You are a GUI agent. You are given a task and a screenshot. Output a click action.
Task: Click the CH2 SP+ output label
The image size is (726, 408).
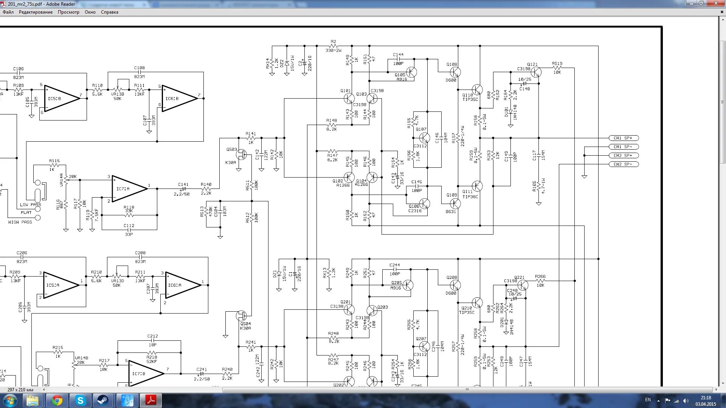coord(623,155)
